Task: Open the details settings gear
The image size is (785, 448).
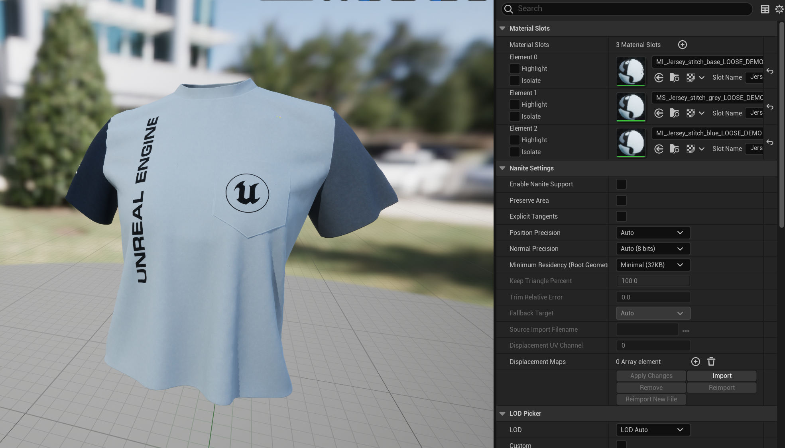Action: tap(779, 9)
